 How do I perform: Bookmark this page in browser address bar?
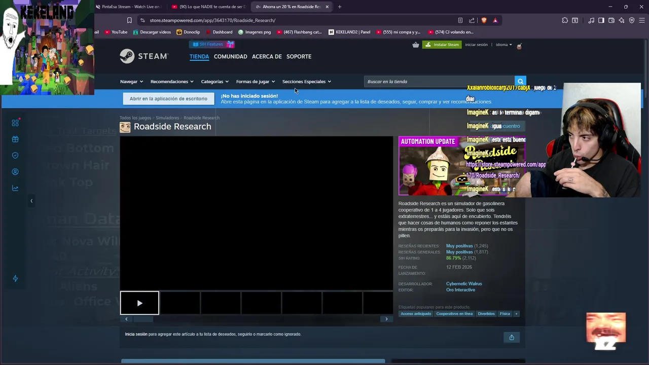click(129, 20)
